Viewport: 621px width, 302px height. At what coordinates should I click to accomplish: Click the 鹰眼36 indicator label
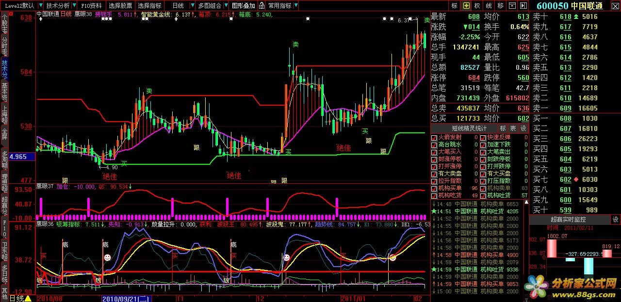[46, 224]
